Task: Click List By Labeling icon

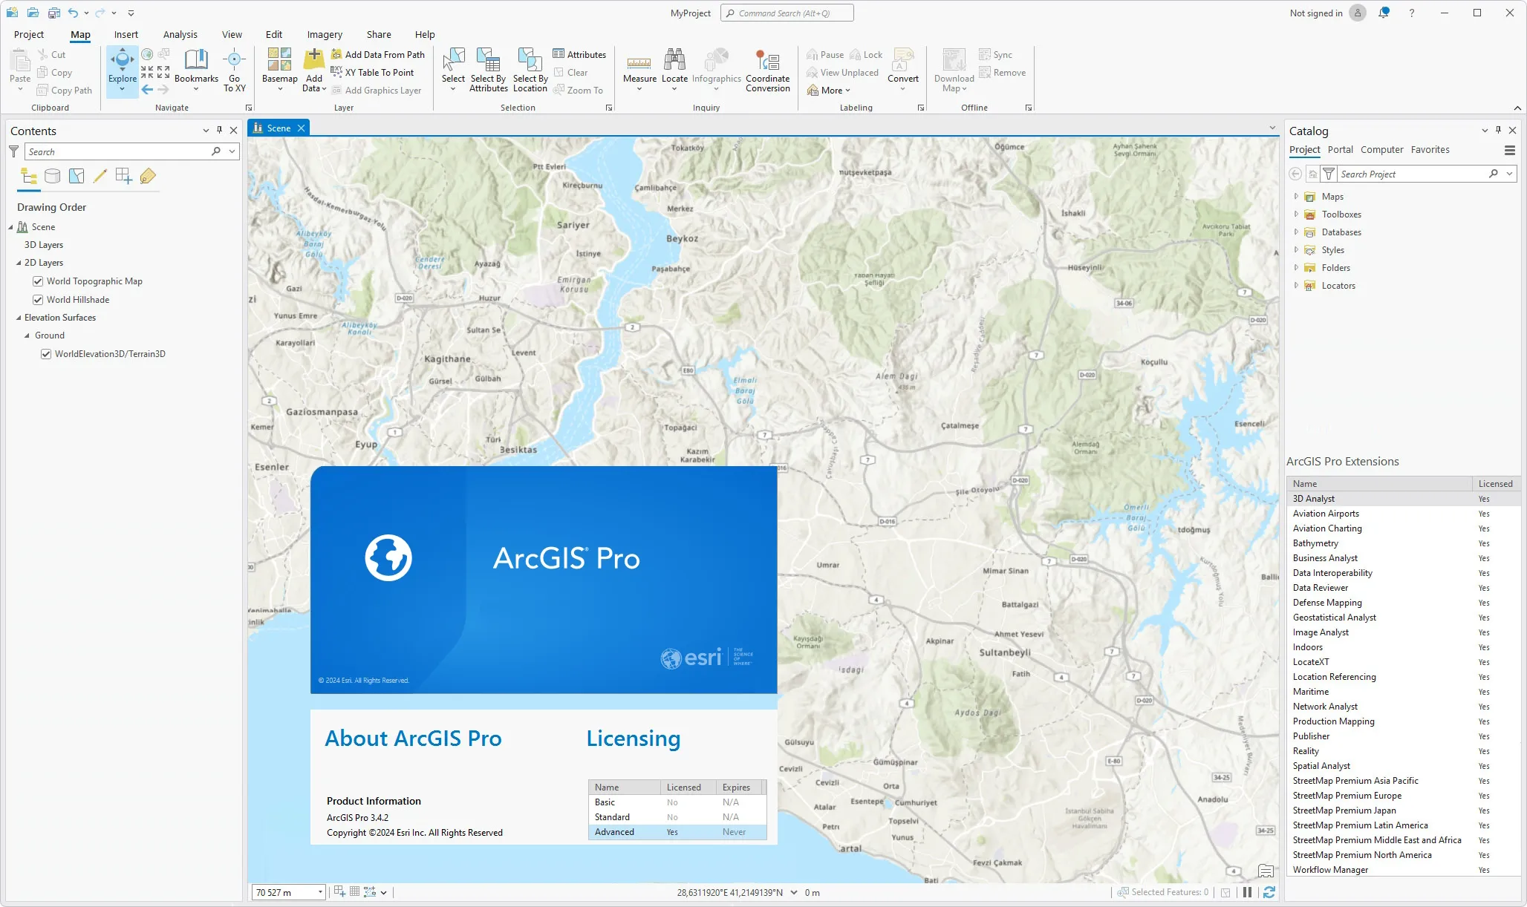Action: [x=147, y=176]
